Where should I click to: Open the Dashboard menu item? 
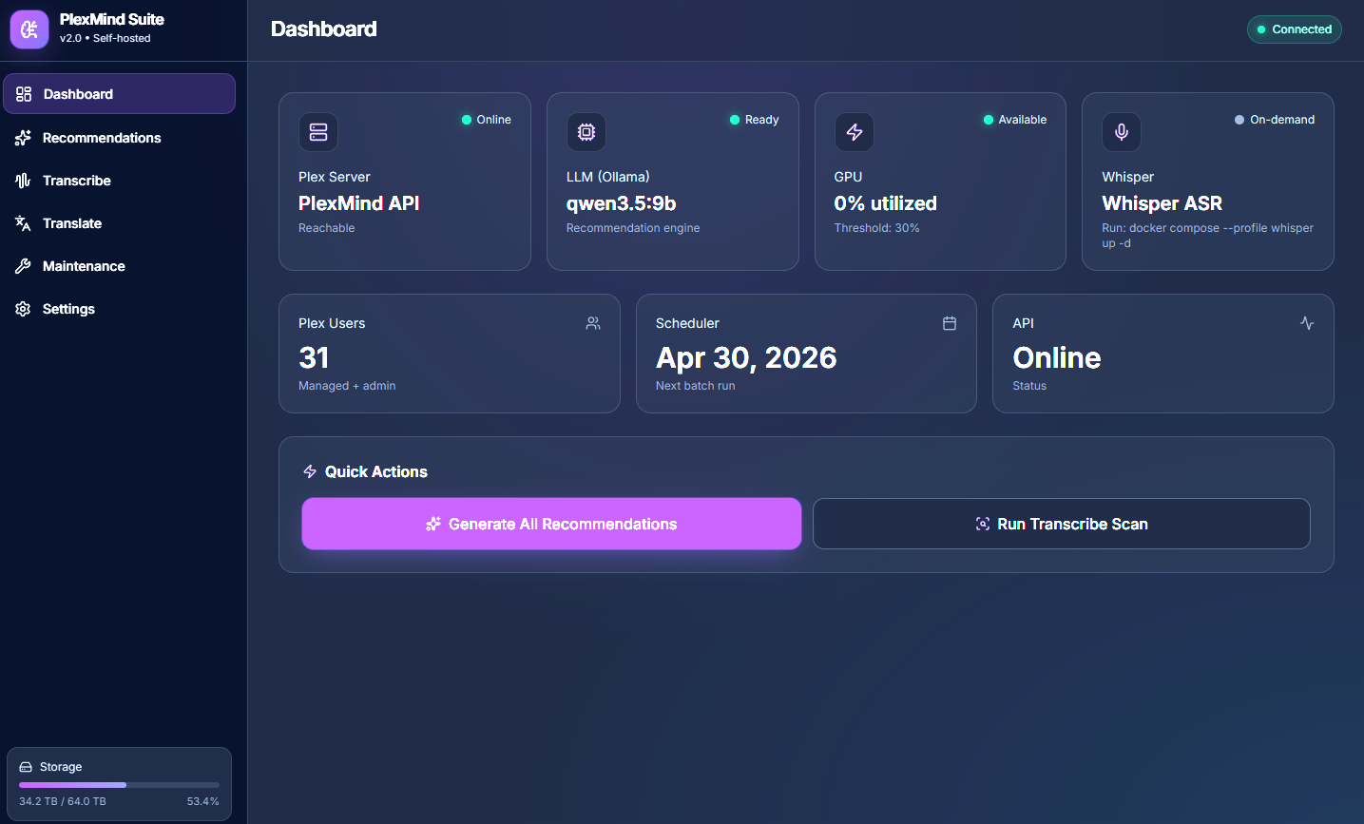pos(120,94)
